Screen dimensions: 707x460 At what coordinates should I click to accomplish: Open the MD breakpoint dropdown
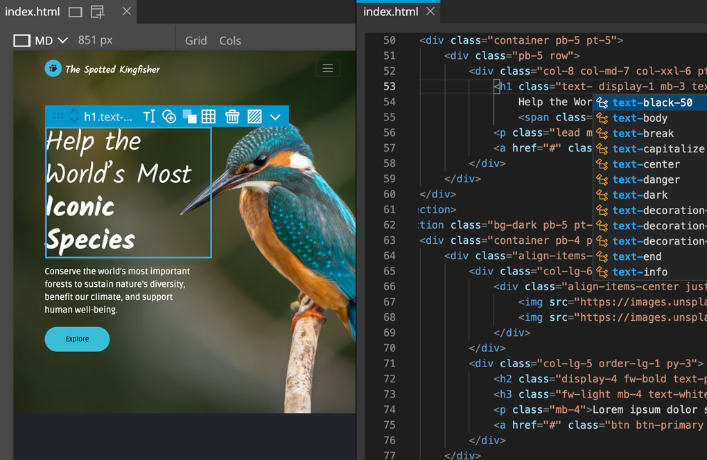coord(63,41)
